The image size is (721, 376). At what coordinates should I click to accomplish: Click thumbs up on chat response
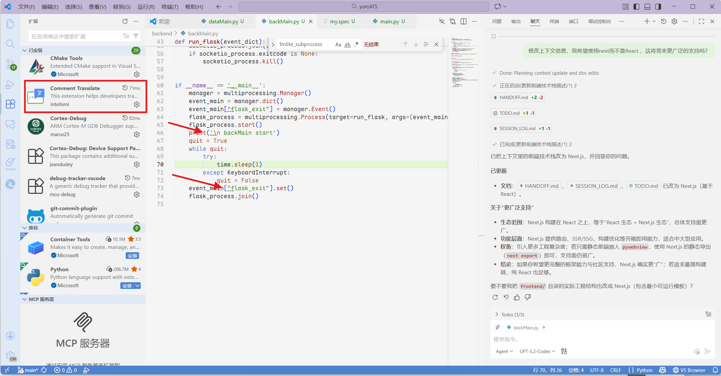(517, 297)
